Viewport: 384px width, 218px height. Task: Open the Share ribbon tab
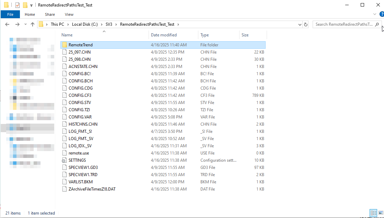(x=50, y=14)
